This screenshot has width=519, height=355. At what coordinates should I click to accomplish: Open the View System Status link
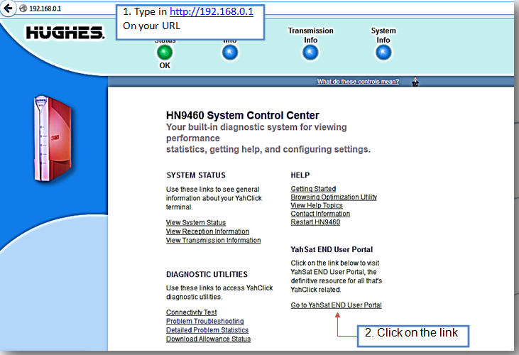[196, 223]
